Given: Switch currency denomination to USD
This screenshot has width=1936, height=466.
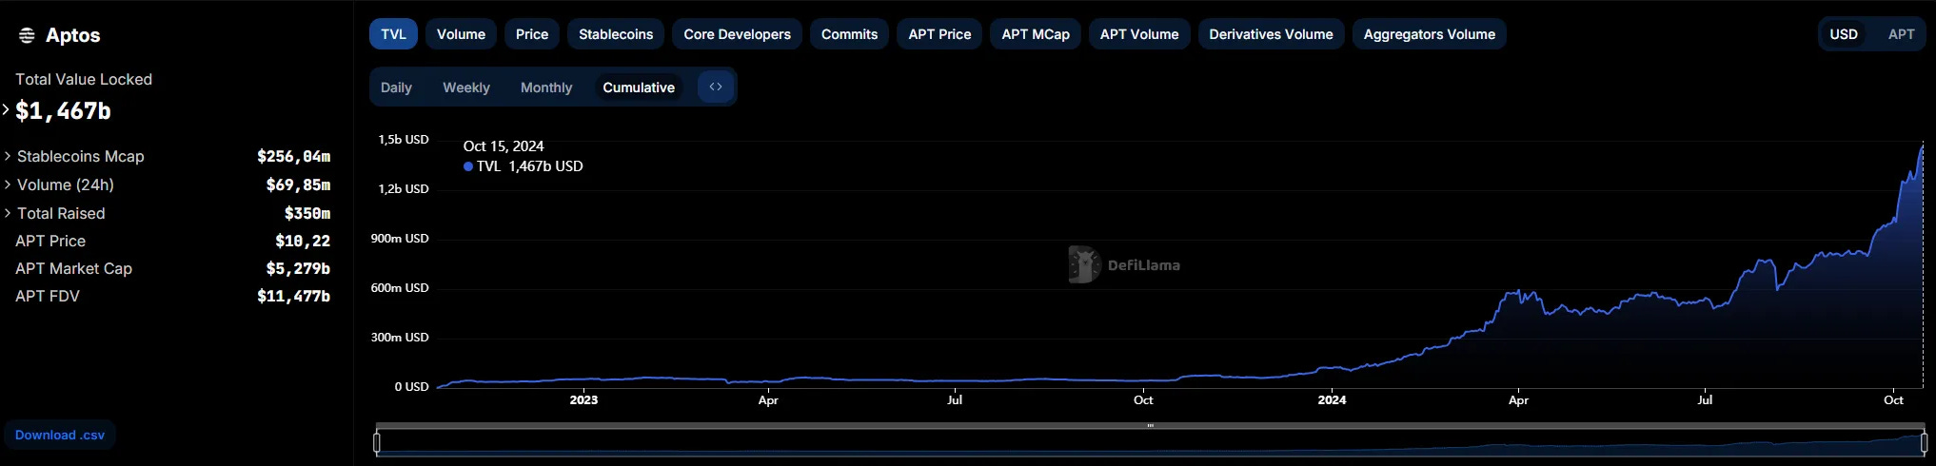Looking at the screenshot, I should (1844, 34).
